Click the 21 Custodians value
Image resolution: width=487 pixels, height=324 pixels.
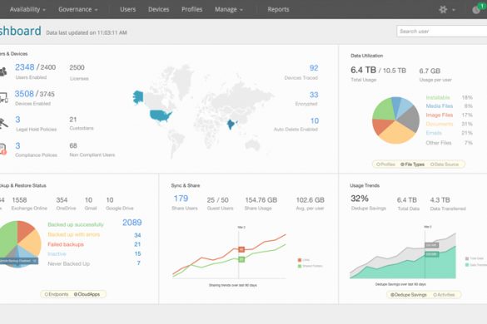click(73, 120)
